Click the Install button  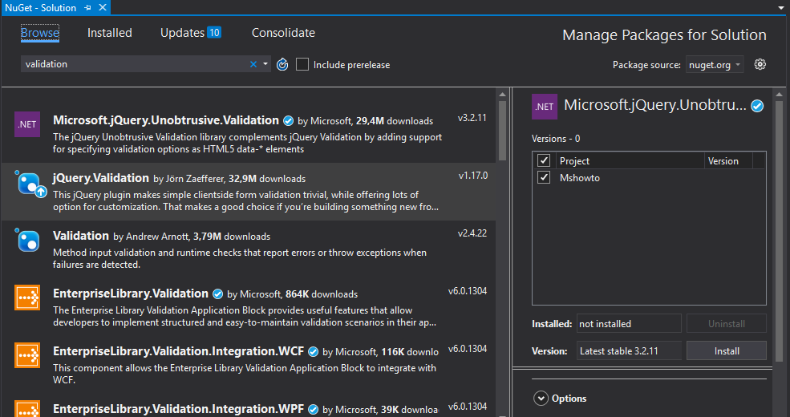tap(727, 351)
